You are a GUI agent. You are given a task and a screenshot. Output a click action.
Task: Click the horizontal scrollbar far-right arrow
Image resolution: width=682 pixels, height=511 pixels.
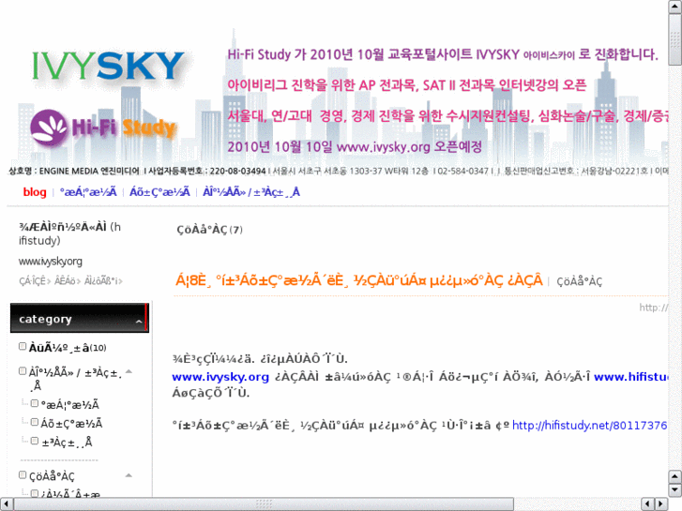pos(661,503)
